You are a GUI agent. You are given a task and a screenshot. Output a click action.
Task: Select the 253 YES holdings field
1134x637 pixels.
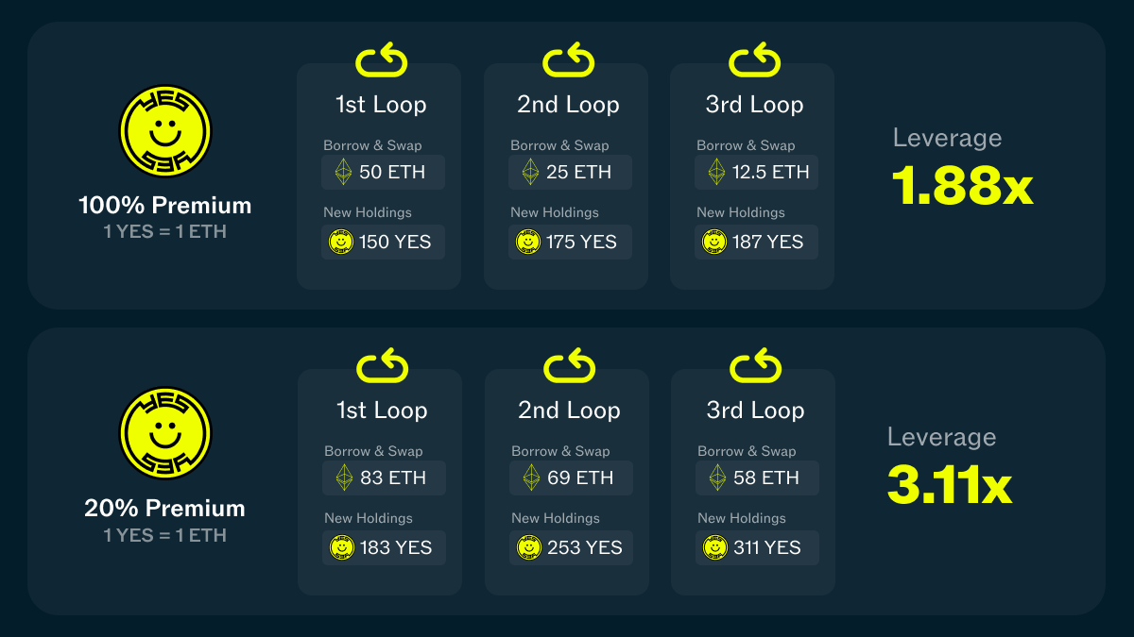[571, 547]
